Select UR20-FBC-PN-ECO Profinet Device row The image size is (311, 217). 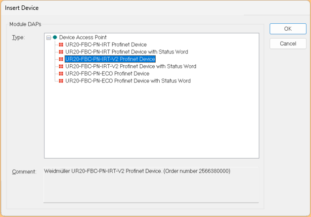point(107,74)
